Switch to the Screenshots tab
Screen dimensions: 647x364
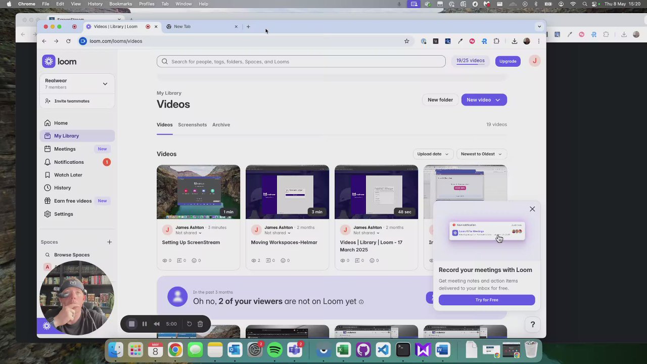click(x=192, y=125)
